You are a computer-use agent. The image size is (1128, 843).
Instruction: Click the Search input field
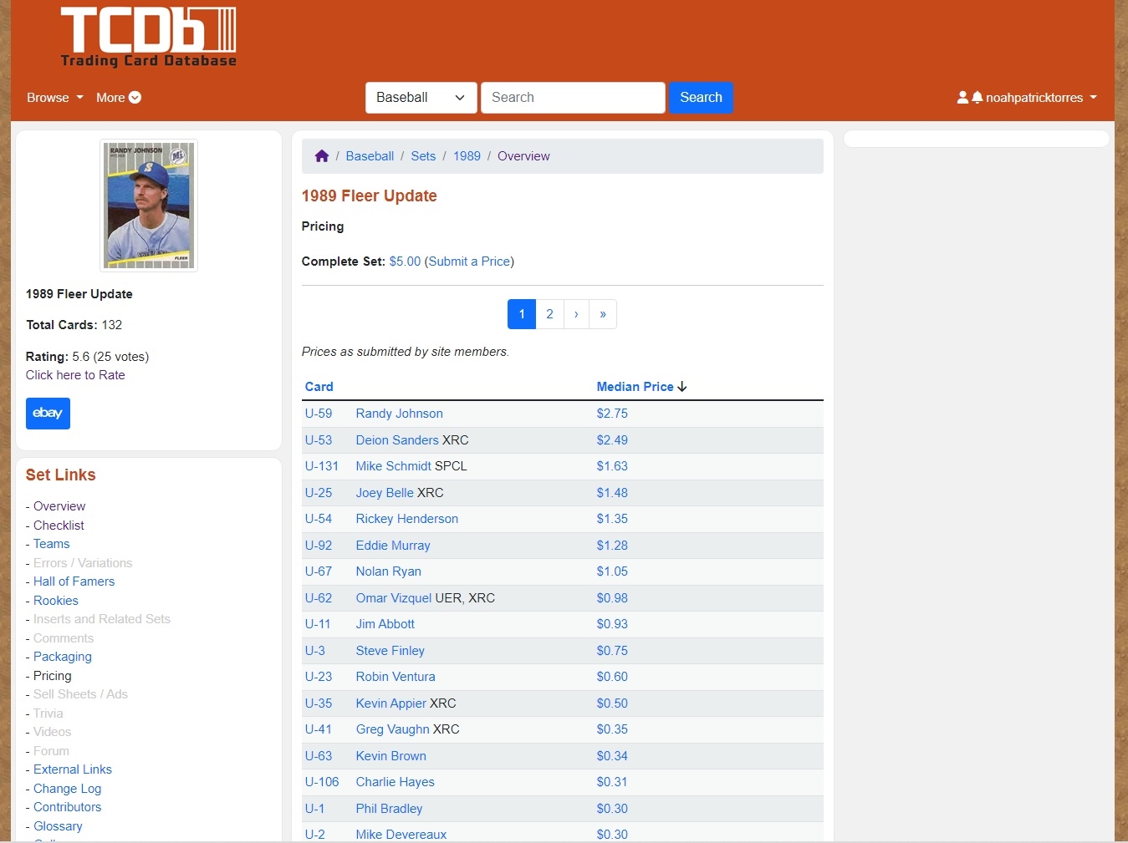573,98
